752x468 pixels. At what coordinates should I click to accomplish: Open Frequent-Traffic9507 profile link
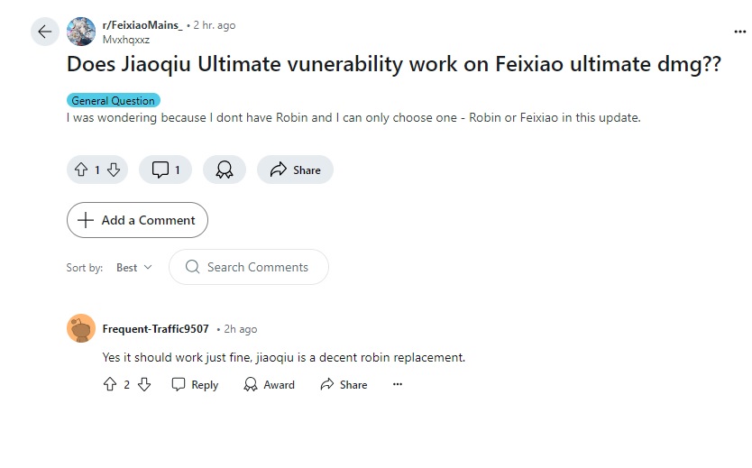point(155,329)
